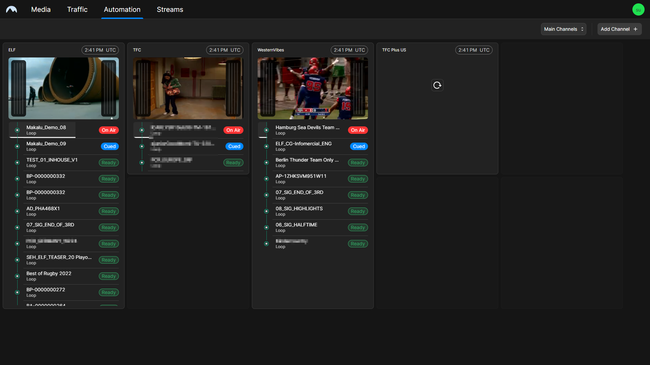
Task: Click Cued badge on WesternVibes channel
Action: (358, 146)
